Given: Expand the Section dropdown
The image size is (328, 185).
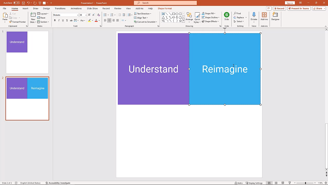Looking at the screenshot, I should tap(43, 22).
